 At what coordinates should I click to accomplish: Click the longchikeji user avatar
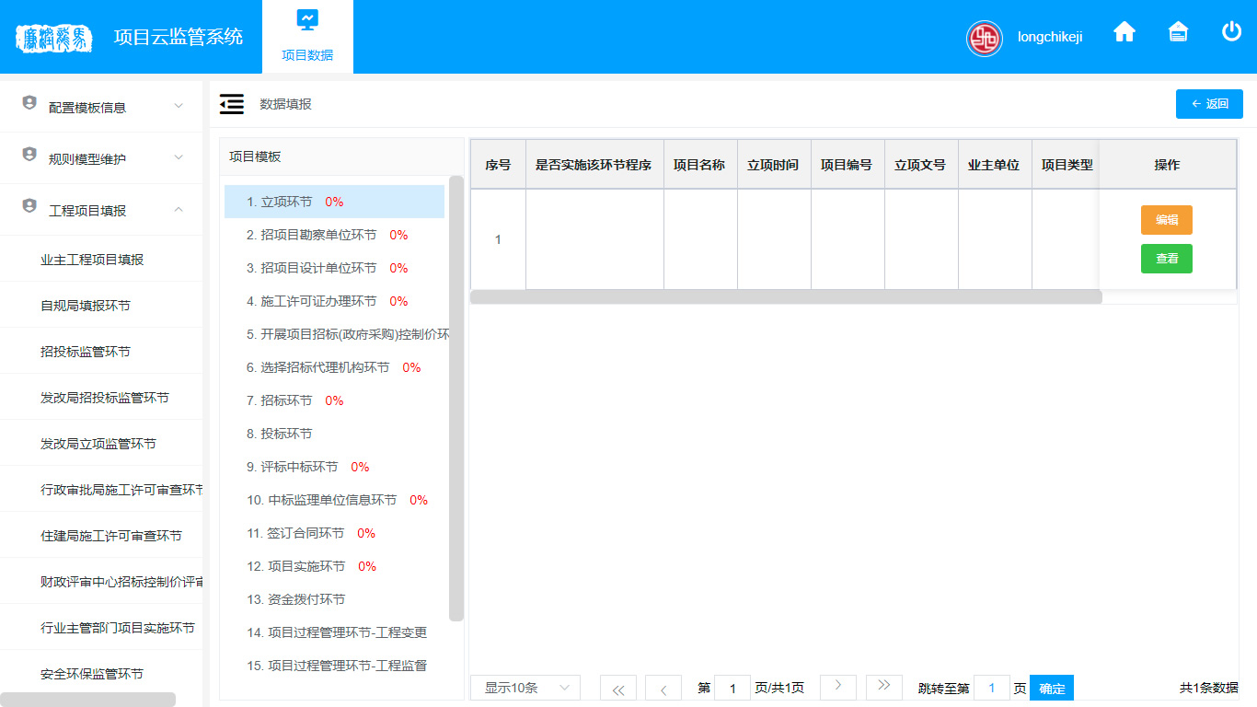[x=985, y=38]
